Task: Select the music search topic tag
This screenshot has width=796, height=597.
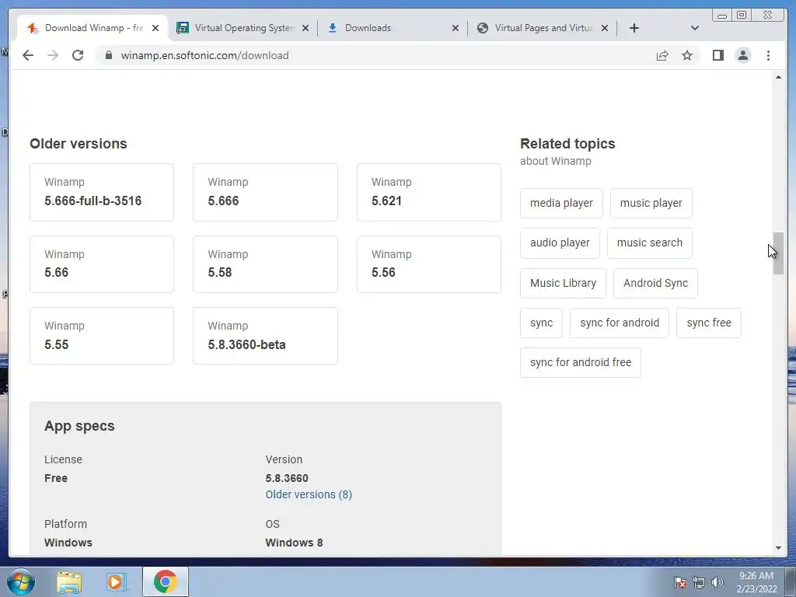Action: pos(649,243)
